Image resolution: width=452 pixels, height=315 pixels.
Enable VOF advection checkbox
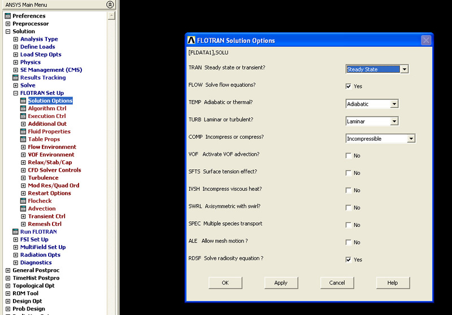(348, 156)
